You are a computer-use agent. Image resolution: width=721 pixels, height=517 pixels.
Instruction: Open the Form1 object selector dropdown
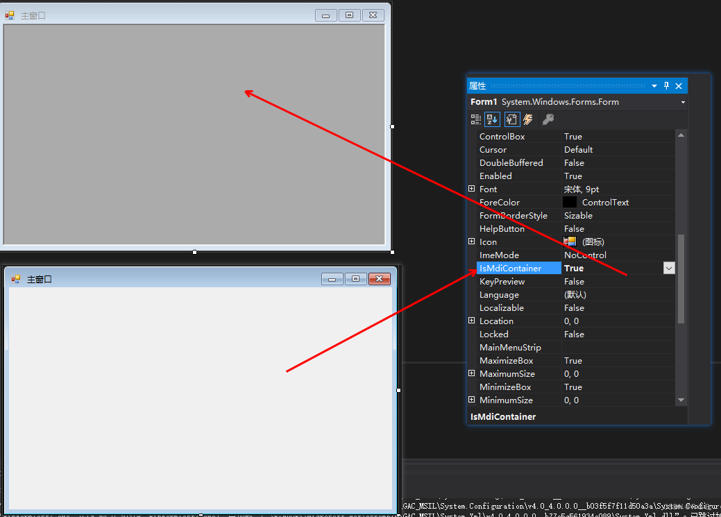click(x=683, y=102)
